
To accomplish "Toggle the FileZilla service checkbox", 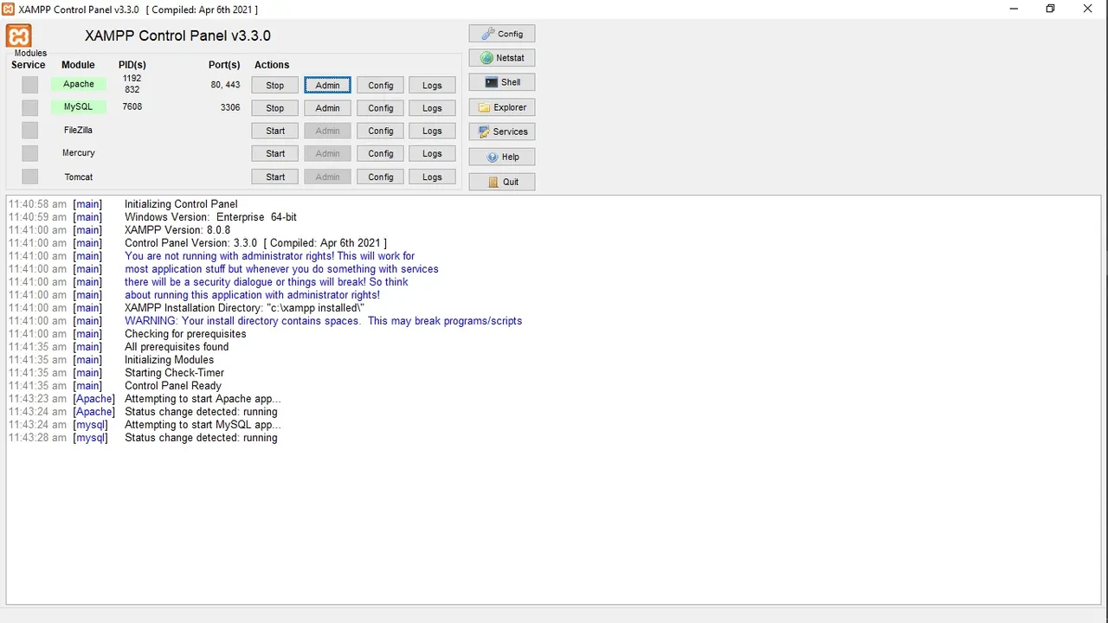I will 30,131.
